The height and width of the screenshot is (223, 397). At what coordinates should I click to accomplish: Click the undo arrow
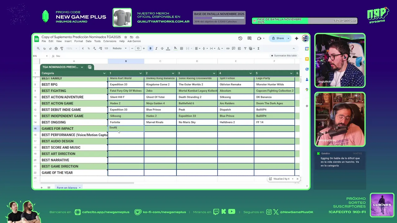pos(44,48)
